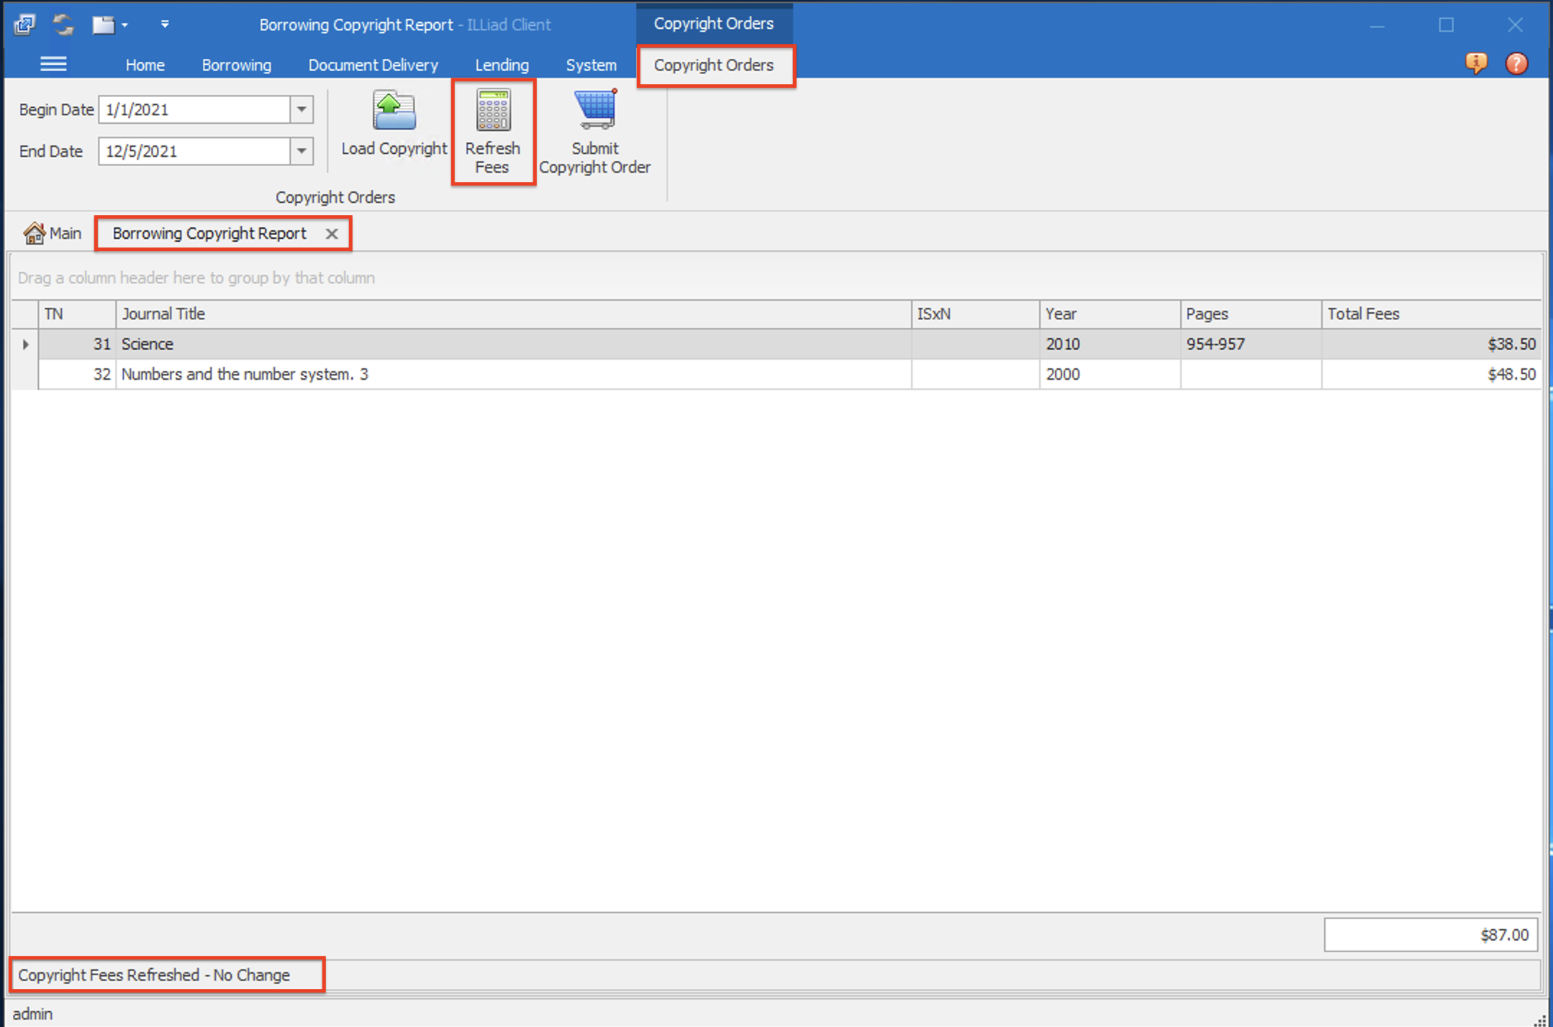
Task: Click the feedback thumbs icon near help button
Action: [1477, 63]
